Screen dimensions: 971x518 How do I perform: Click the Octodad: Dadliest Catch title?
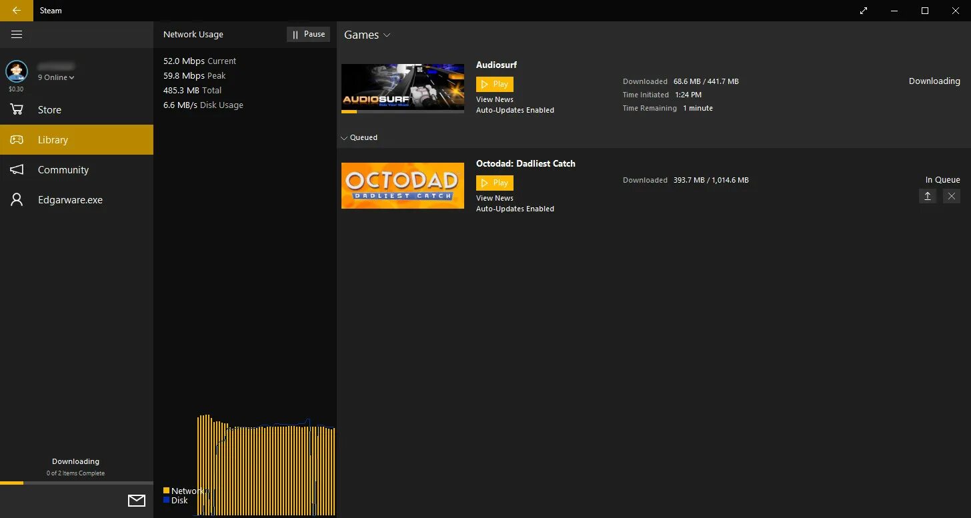(526, 164)
